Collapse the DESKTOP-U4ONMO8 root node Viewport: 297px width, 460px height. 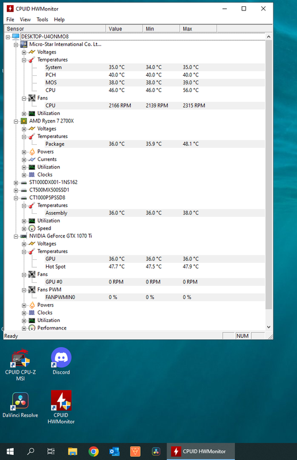8,37
